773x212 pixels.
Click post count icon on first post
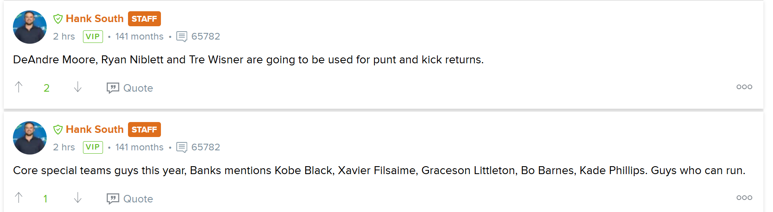182,37
